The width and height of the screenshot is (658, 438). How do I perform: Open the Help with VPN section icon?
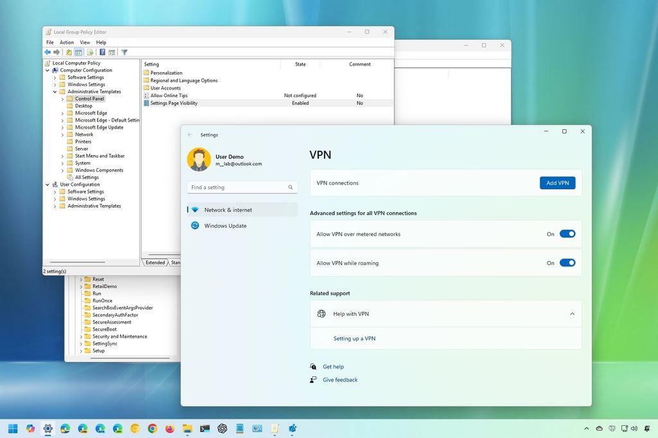point(321,314)
